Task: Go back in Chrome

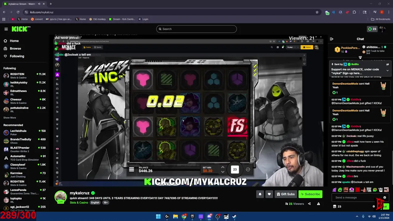Action: tap(4, 12)
